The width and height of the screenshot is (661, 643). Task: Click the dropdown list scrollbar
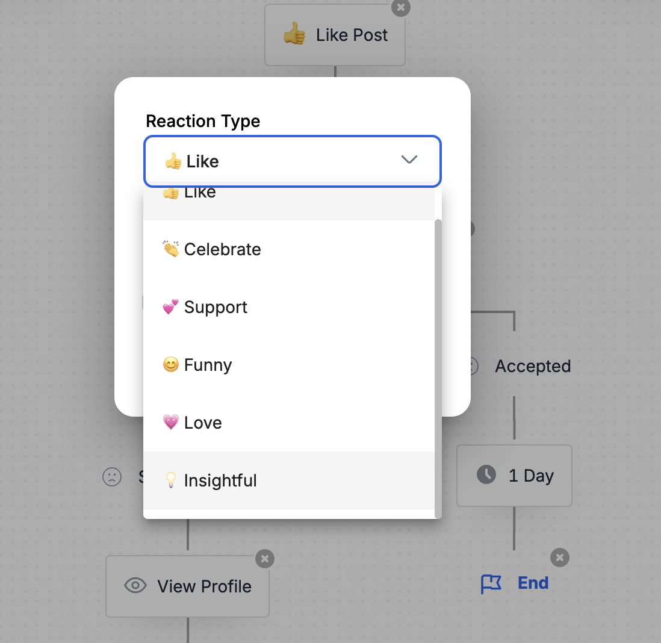438,367
